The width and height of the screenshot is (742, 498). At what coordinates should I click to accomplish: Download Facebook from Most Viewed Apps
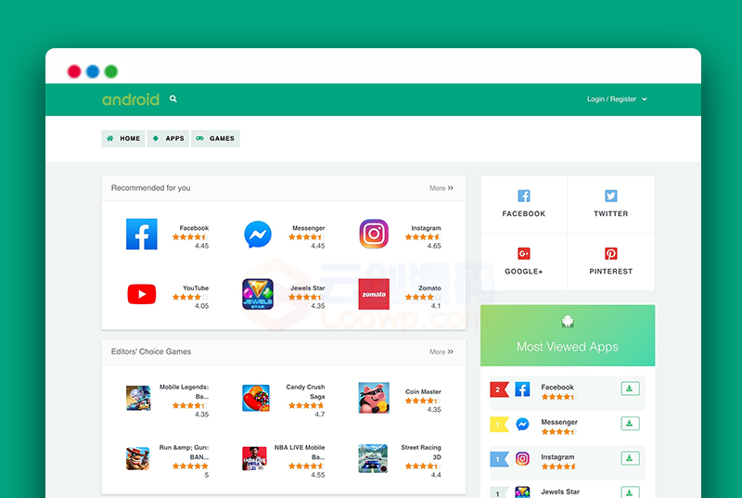click(x=630, y=389)
